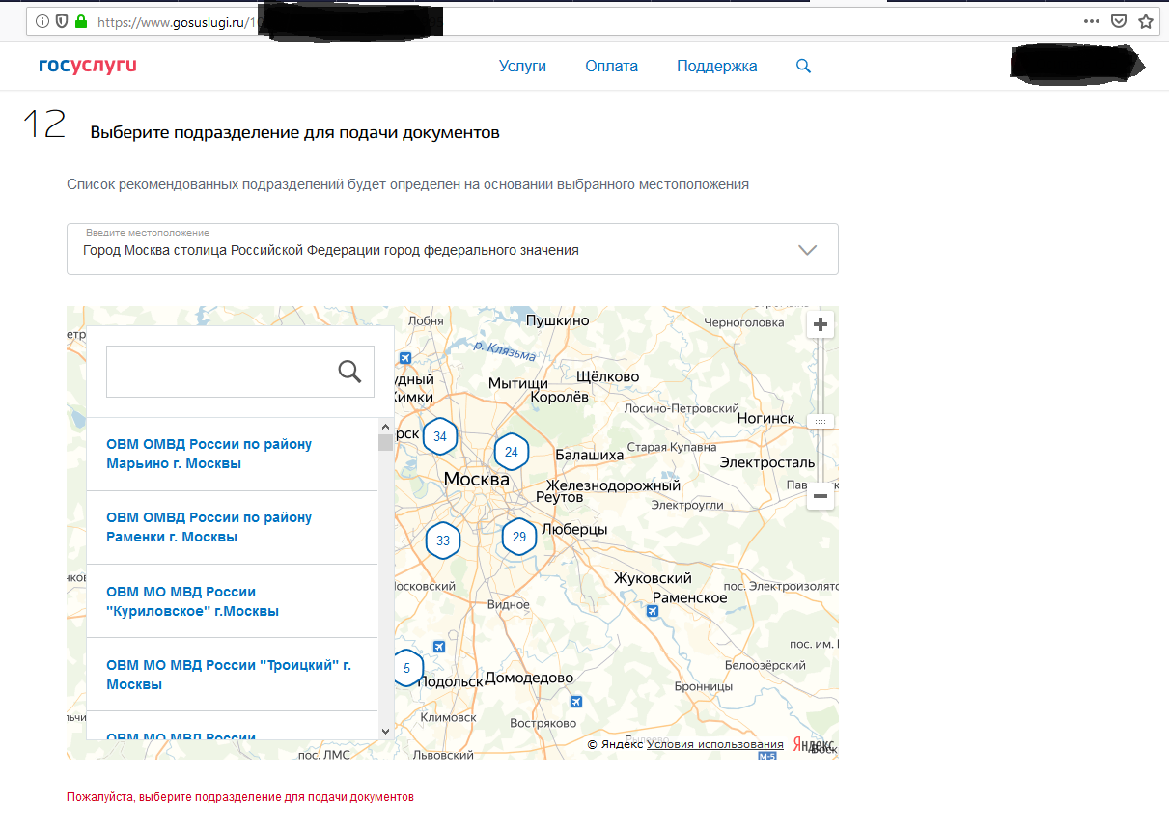Click the Ногинск label on the map
1169x832 pixels.
(765, 418)
